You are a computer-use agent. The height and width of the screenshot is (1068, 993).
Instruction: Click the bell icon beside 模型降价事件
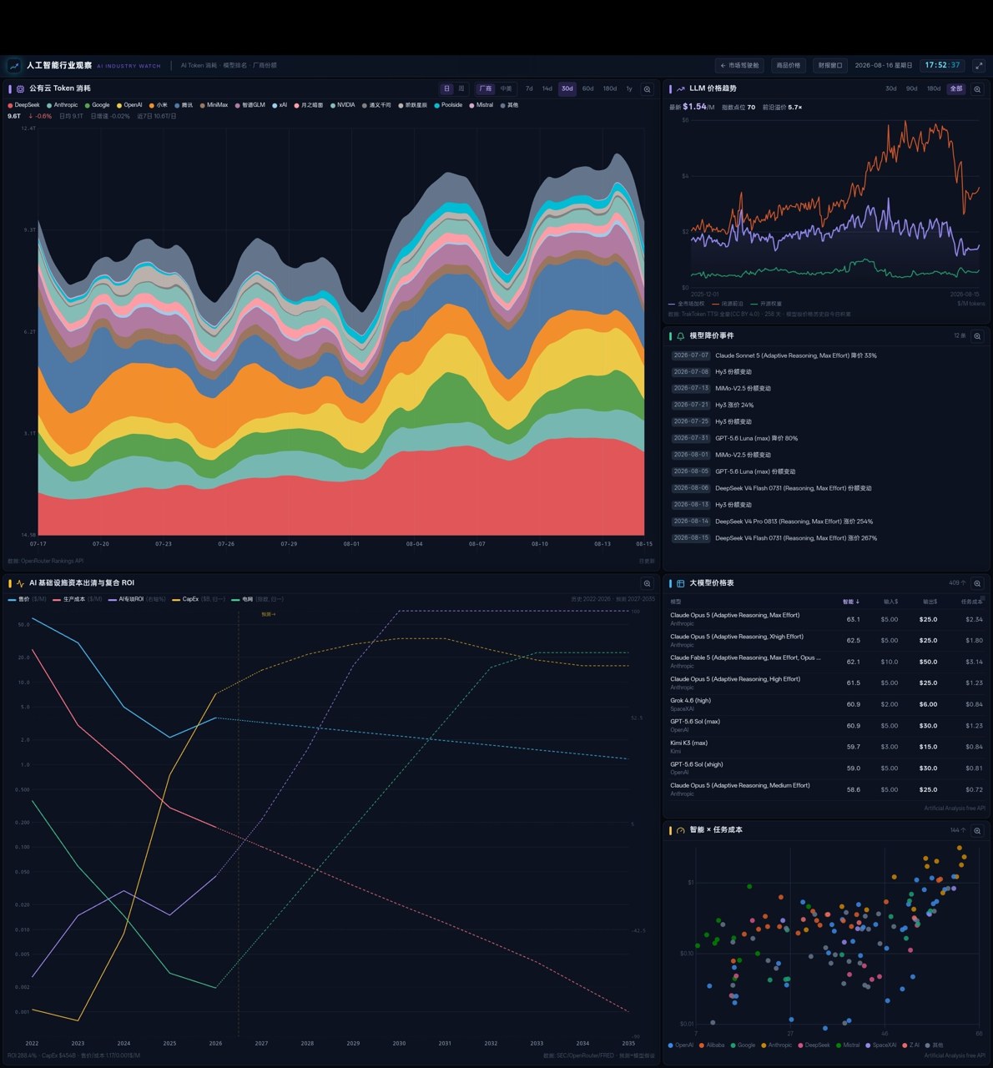[680, 335]
